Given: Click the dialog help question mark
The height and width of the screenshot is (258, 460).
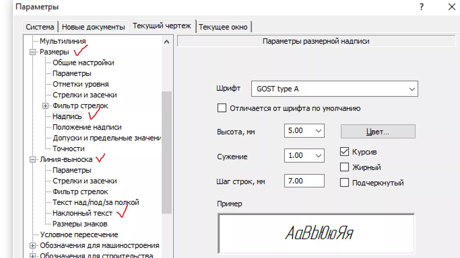Looking at the screenshot, I should pos(421,7).
